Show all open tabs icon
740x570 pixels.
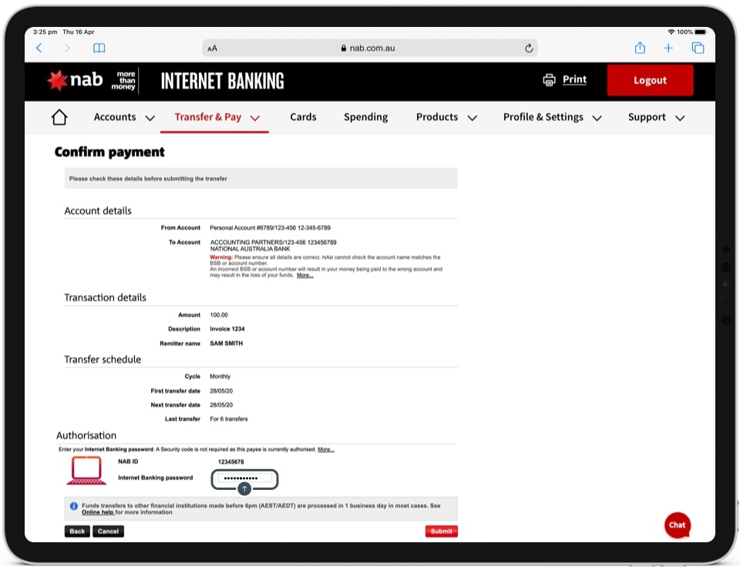coord(698,48)
